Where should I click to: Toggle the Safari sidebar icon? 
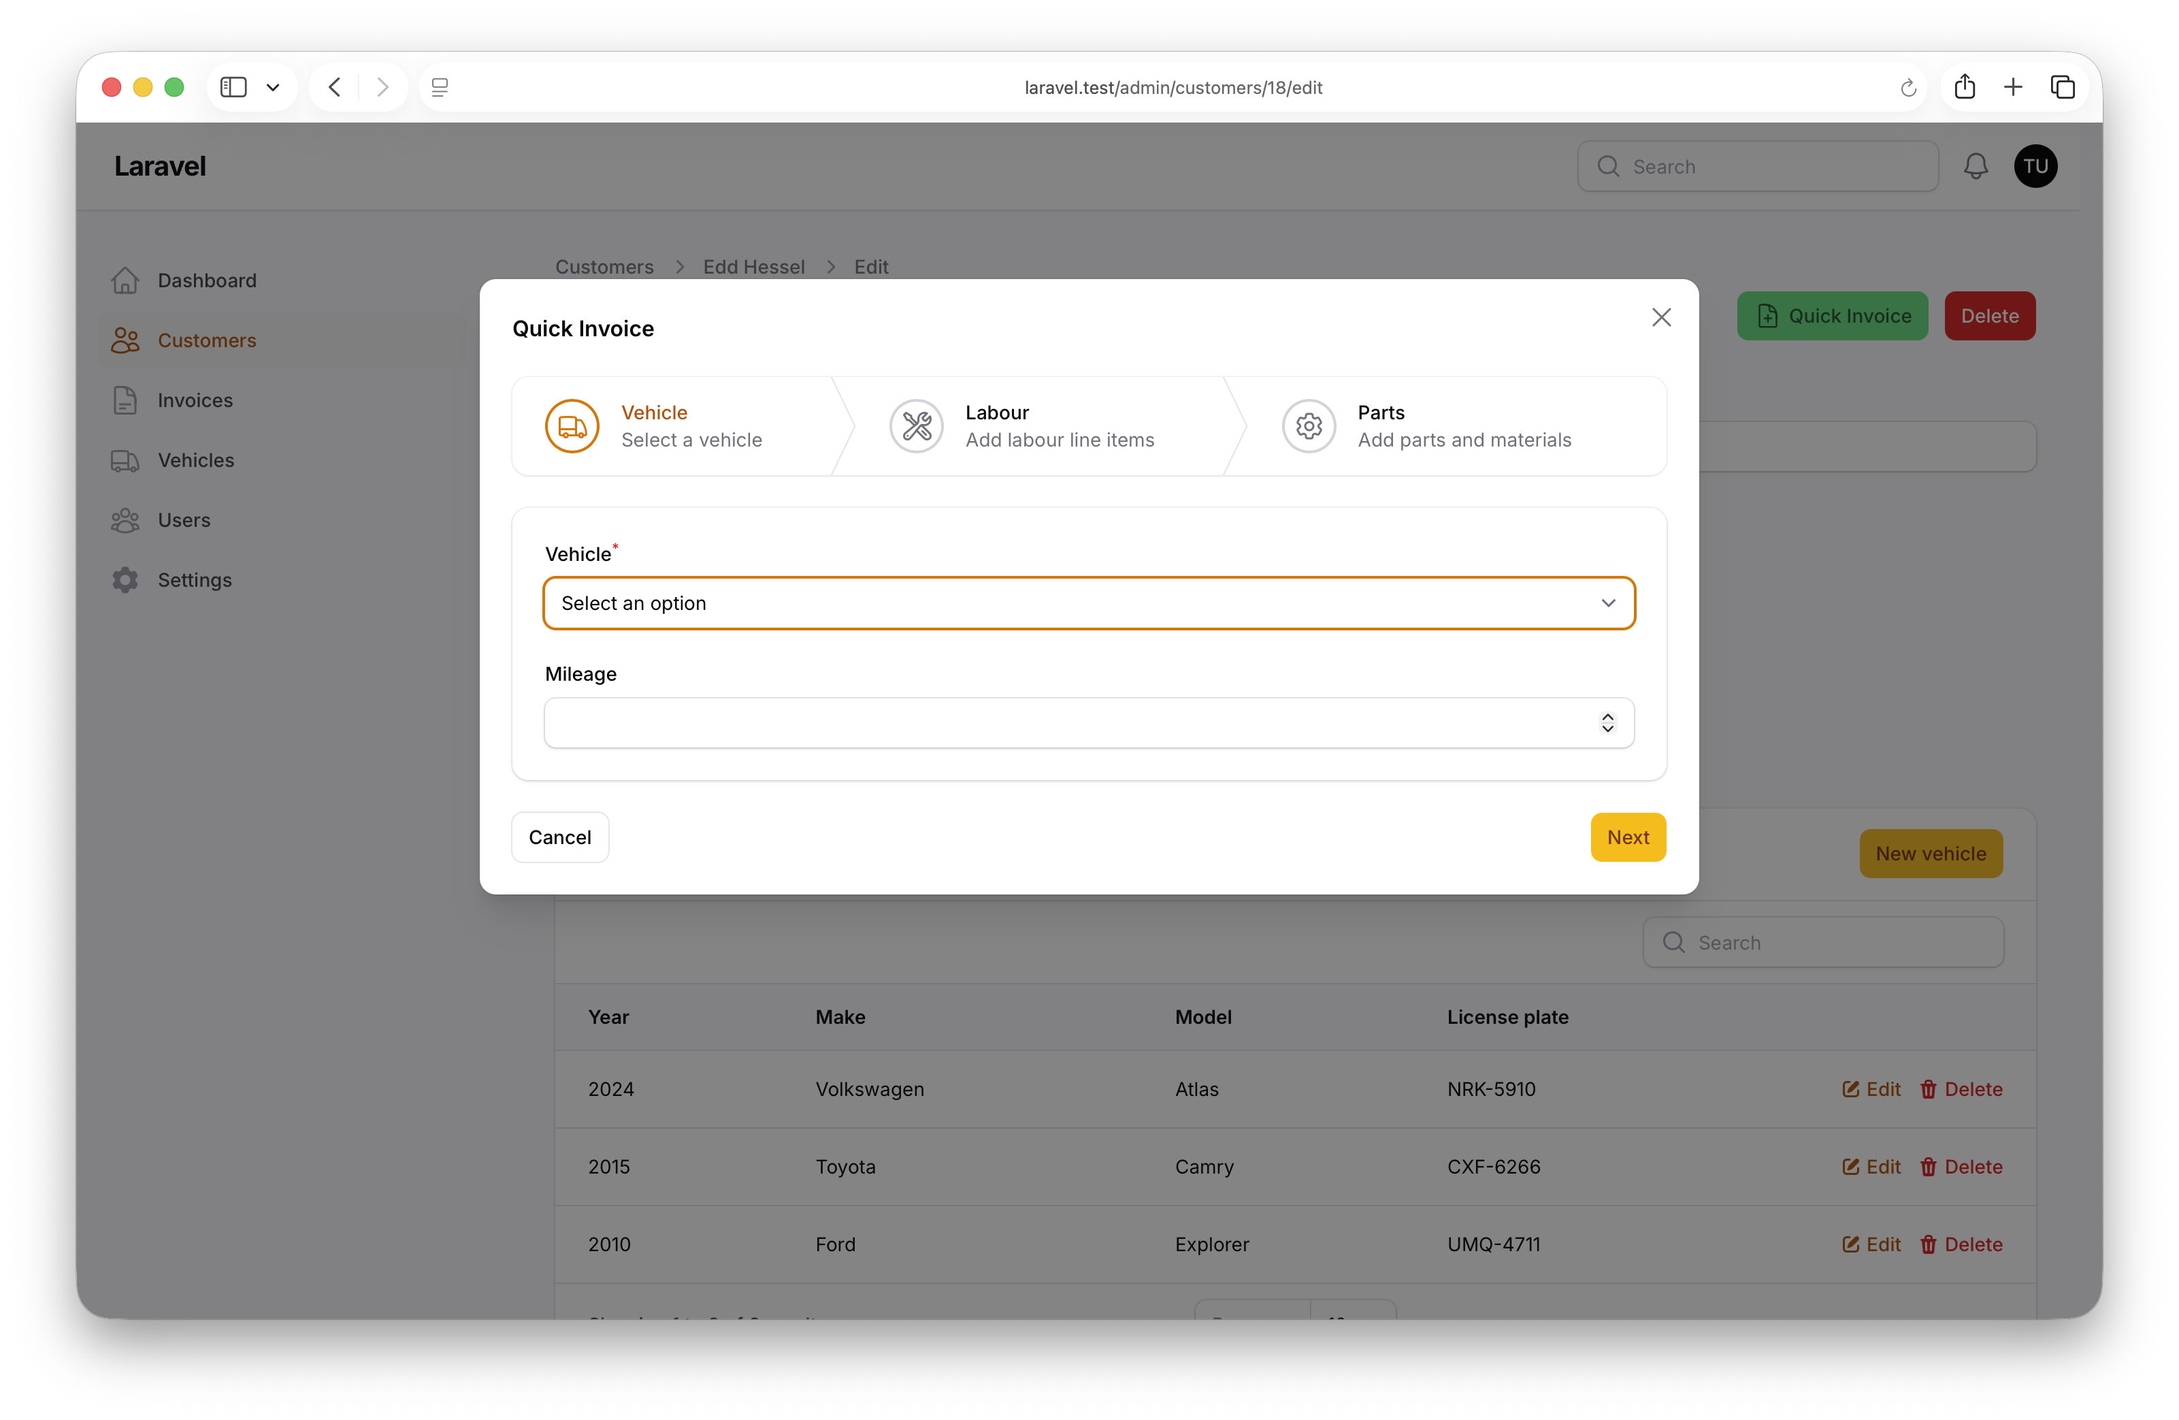tap(233, 87)
